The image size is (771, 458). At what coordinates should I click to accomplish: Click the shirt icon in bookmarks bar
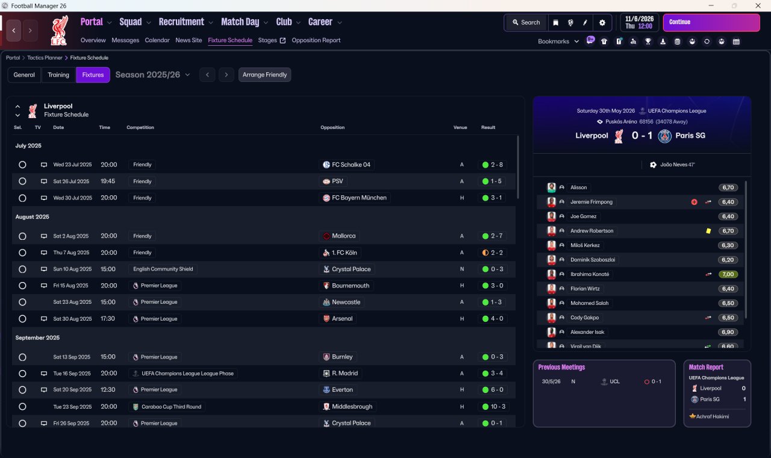pyautogui.click(x=604, y=42)
